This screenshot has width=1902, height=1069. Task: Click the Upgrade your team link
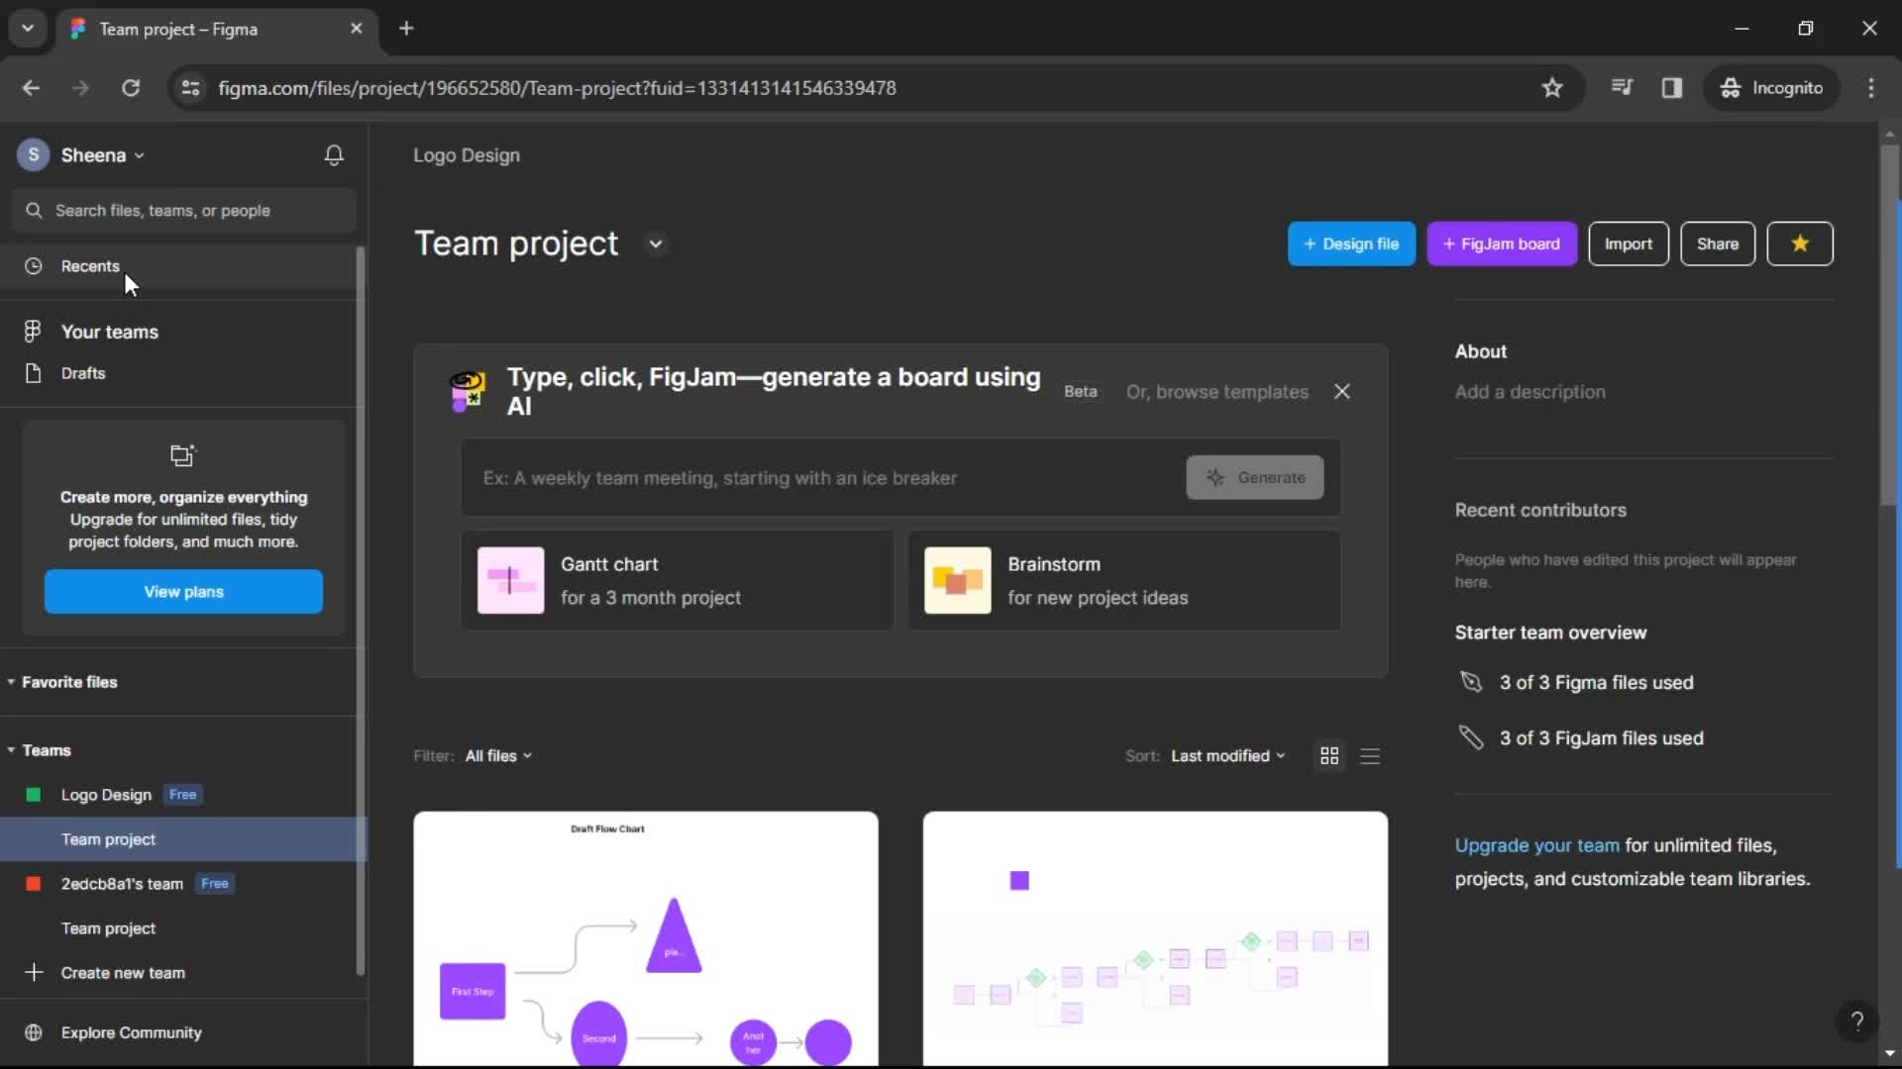pyautogui.click(x=1537, y=846)
